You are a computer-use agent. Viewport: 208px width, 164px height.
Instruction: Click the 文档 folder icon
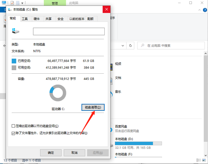click(112, 81)
